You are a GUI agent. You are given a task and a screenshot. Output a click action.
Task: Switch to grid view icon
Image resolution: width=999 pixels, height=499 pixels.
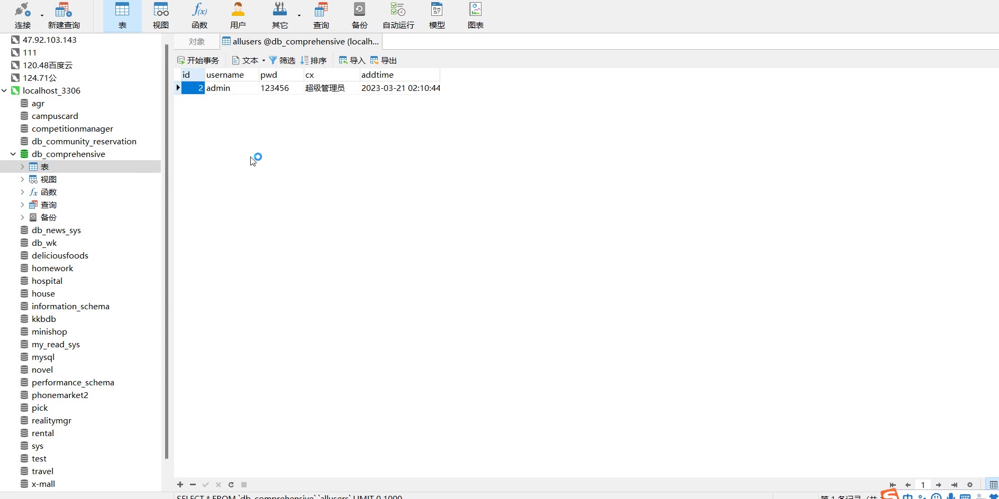pos(993,485)
